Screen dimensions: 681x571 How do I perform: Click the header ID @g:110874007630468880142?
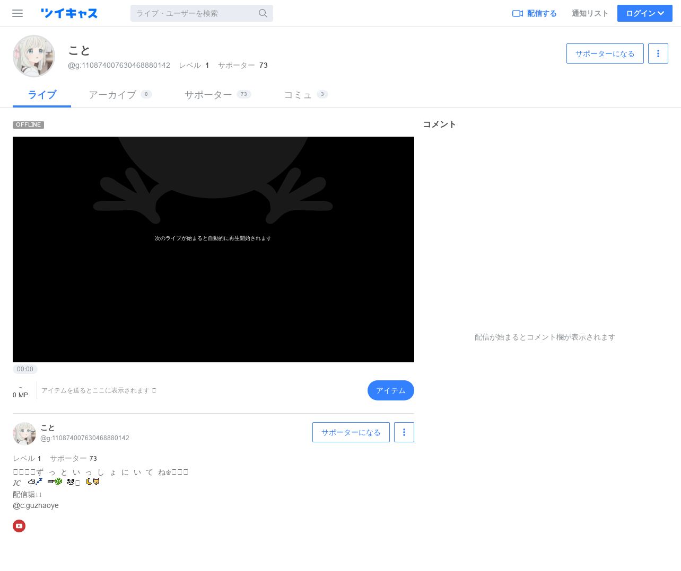pyautogui.click(x=119, y=65)
